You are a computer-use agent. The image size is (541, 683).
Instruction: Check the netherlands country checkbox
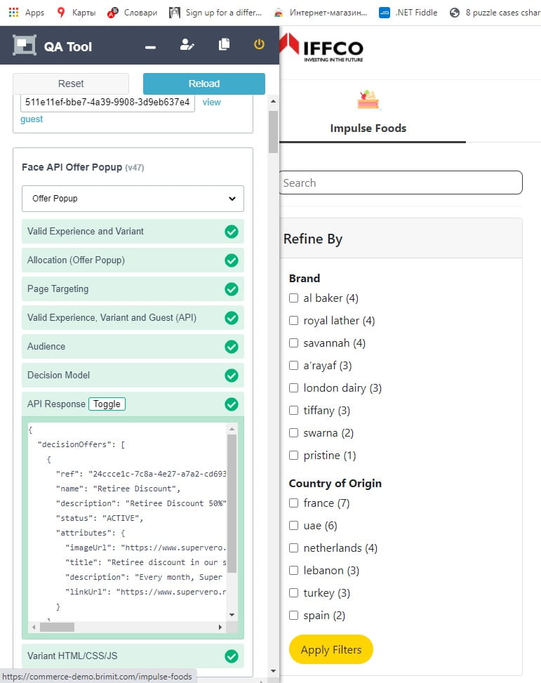click(293, 548)
